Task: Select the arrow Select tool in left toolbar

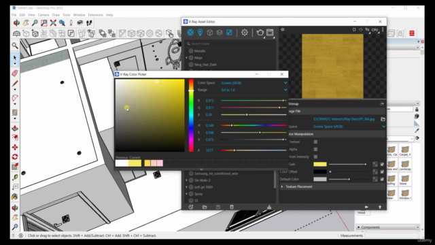Action: tap(15, 57)
